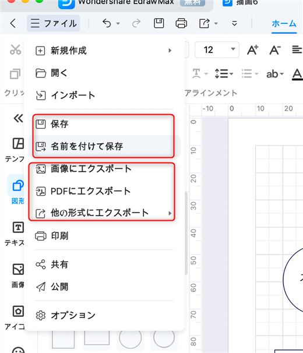The height and width of the screenshot is (353, 303).
Task: Choose インポート from the file menu
Action: (104, 96)
